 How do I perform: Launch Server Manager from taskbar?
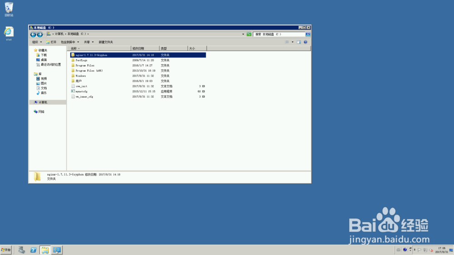click(21, 250)
